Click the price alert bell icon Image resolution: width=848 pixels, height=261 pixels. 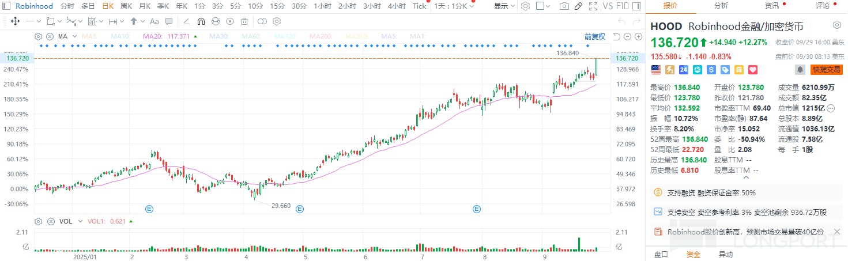[800, 69]
